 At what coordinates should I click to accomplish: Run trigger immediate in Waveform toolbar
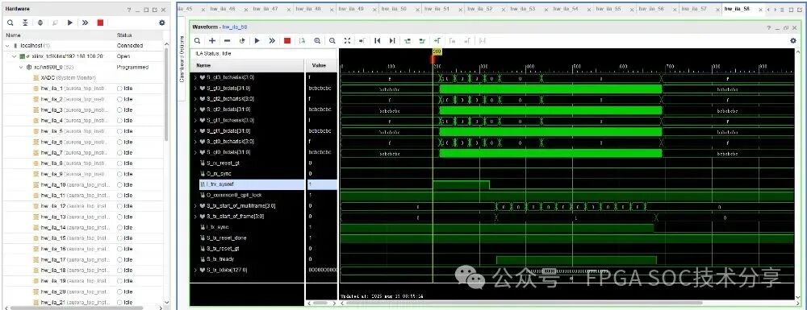tap(272, 40)
